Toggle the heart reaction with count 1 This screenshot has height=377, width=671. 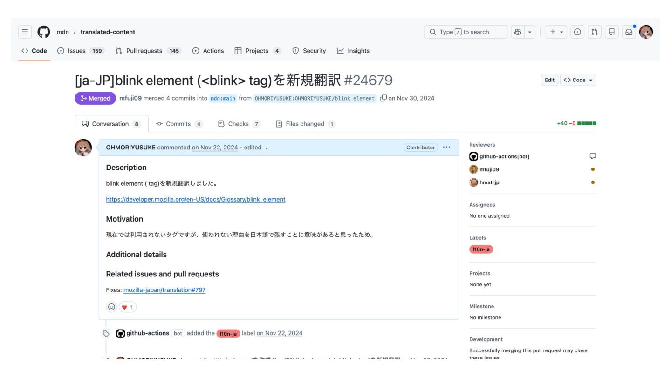[128, 307]
